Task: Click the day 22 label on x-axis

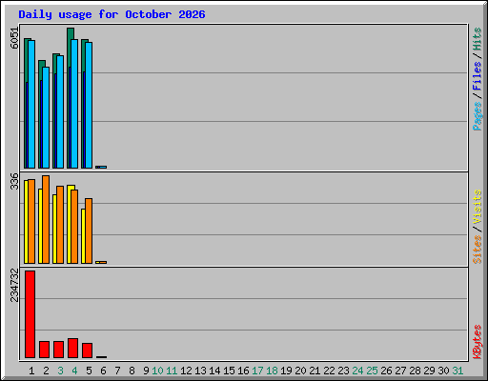Action: (329, 371)
